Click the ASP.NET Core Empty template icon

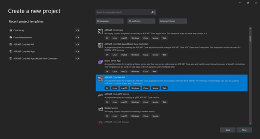point(100,31)
